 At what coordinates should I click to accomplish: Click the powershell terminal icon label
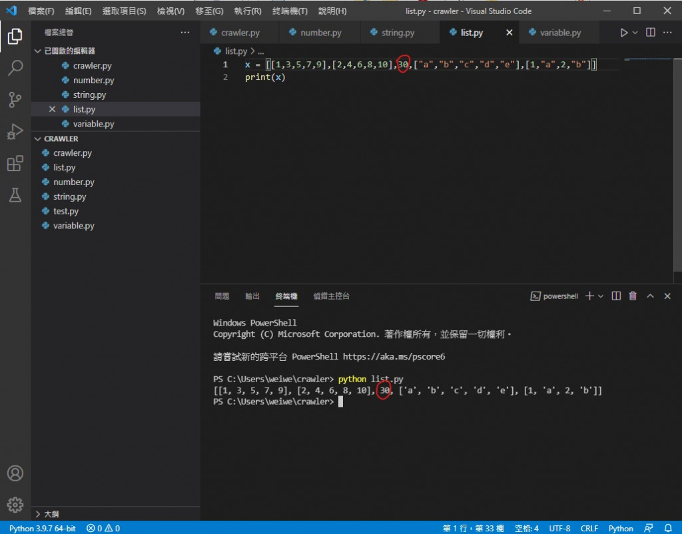(554, 296)
